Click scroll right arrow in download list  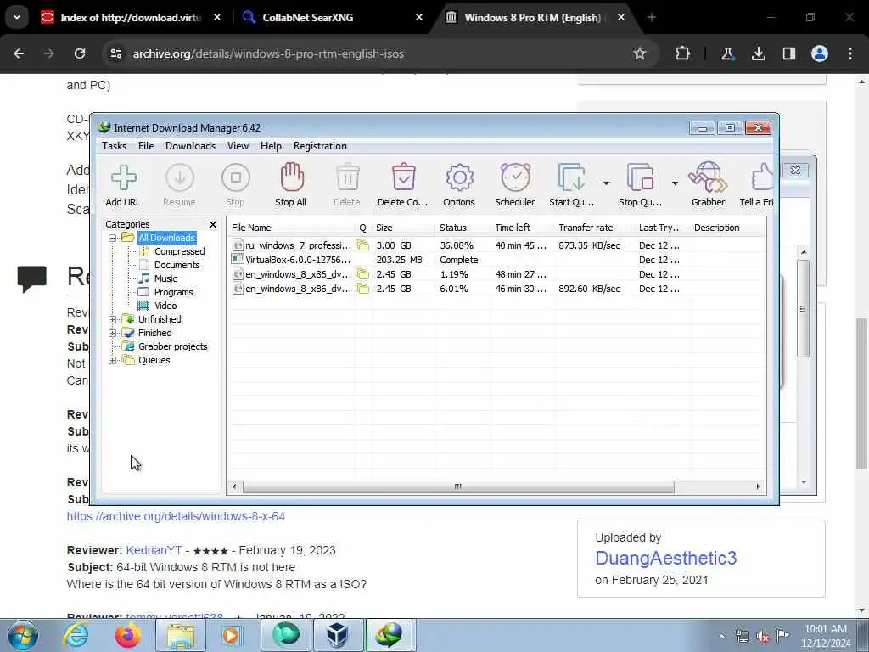point(758,486)
